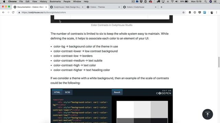
Task: Open the Window menu
Action: click(x=77, y=1)
